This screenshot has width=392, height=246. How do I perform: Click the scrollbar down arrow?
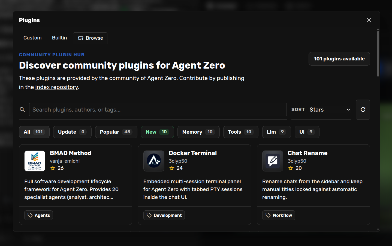[378, 229]
